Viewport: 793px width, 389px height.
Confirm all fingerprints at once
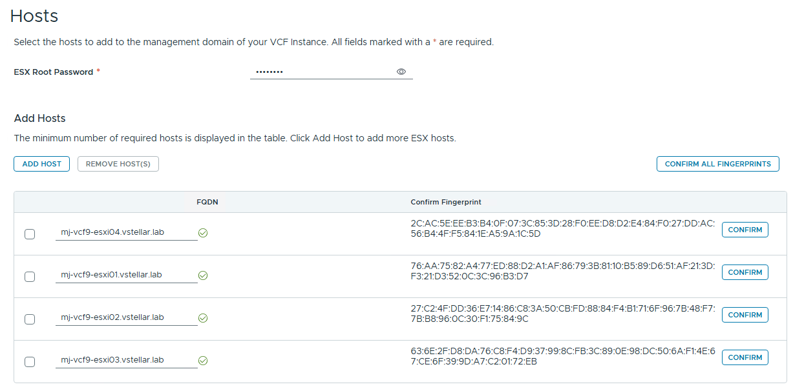click(717, 164)
